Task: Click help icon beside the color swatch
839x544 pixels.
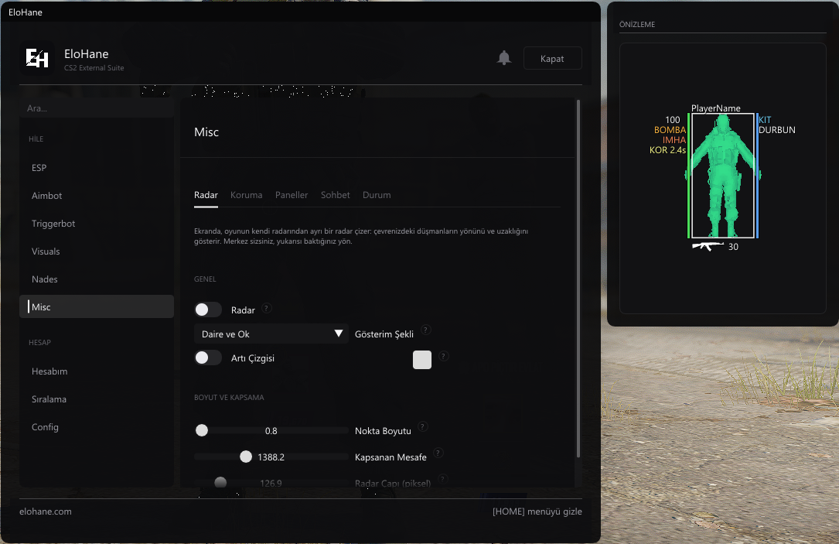Action: tap(444, 356)
